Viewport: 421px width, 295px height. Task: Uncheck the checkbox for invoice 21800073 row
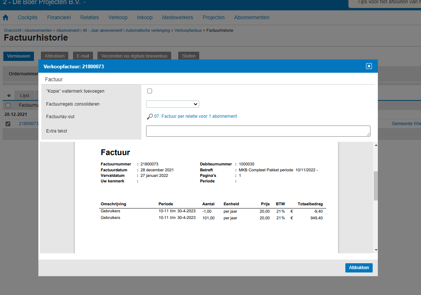tap(8, 124)
